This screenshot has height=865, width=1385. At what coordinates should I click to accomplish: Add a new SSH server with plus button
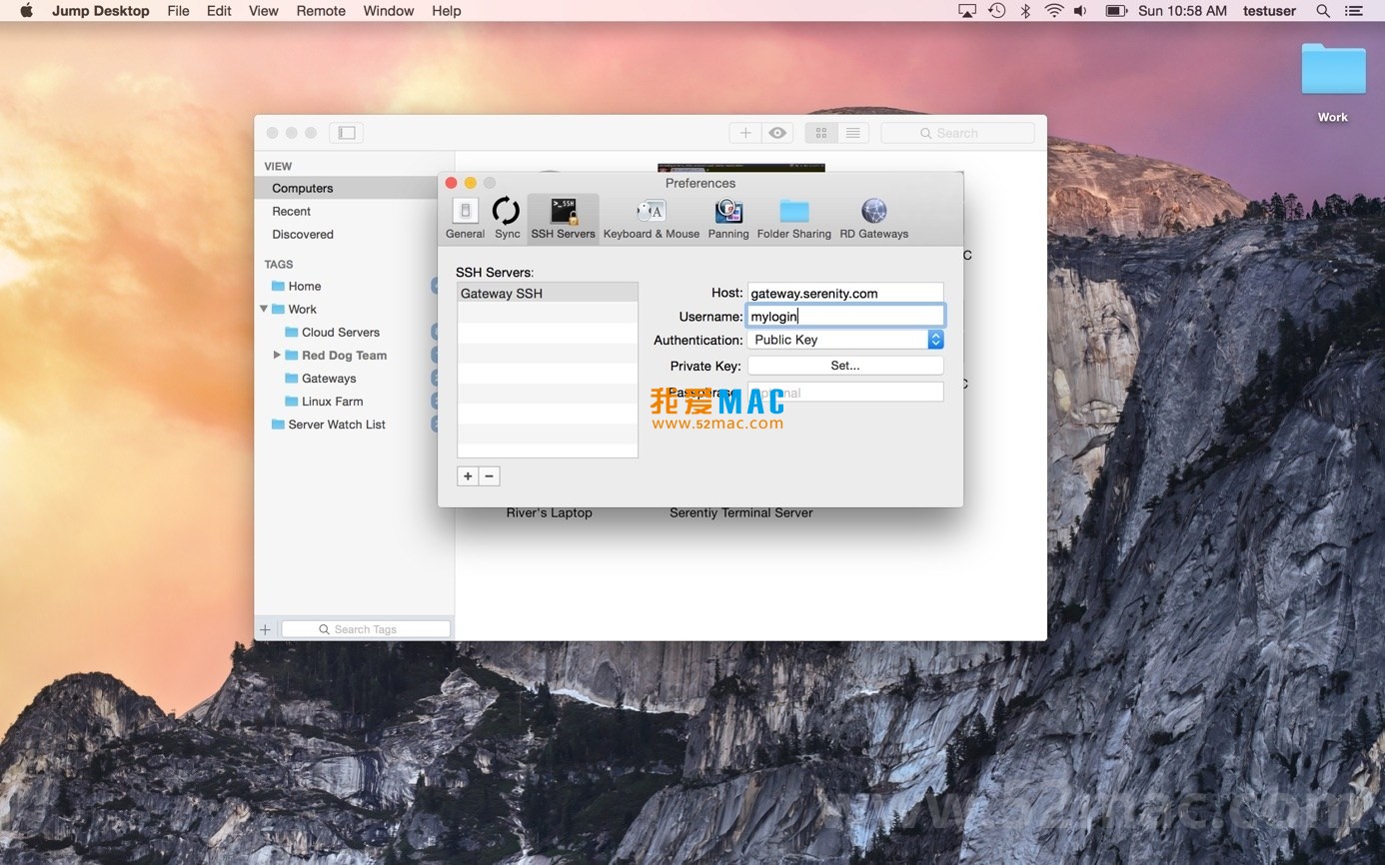467,476
